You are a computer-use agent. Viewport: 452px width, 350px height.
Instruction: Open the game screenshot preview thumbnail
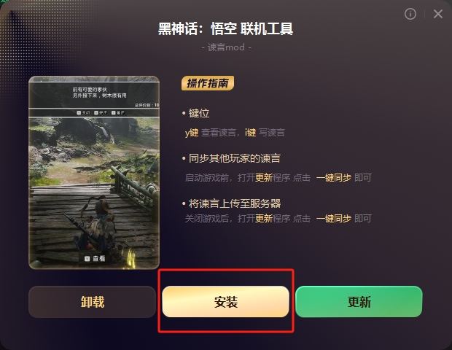[x=94, y=172]
